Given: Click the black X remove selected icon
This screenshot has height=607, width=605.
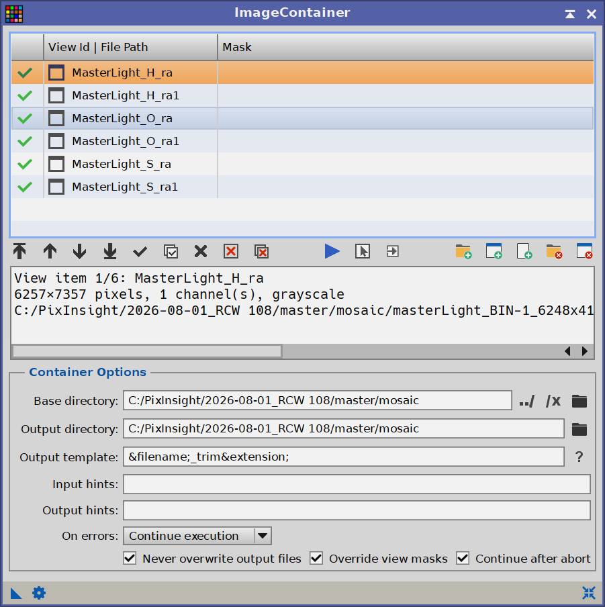Looking at the screenshot, I should click(201, 251).
